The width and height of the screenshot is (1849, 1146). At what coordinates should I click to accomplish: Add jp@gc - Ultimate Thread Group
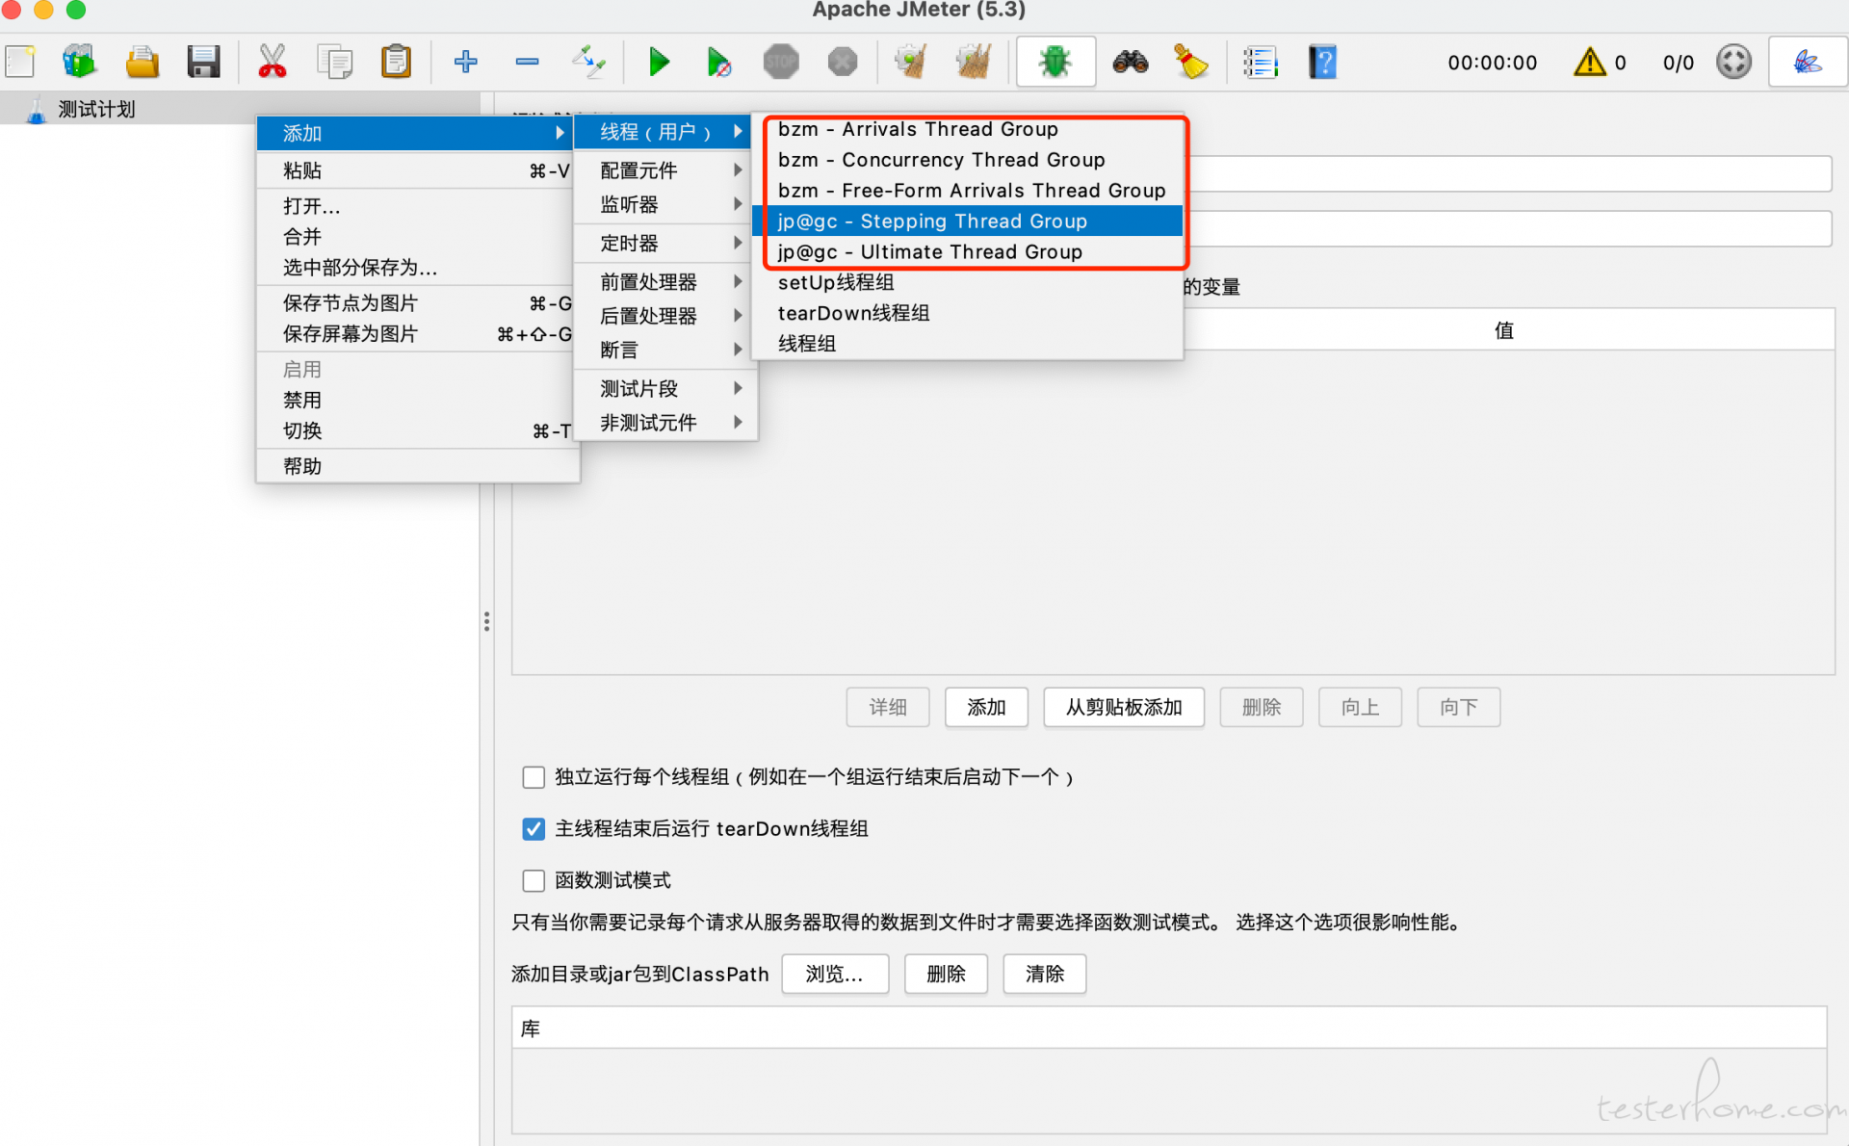[x=967, y=252]
